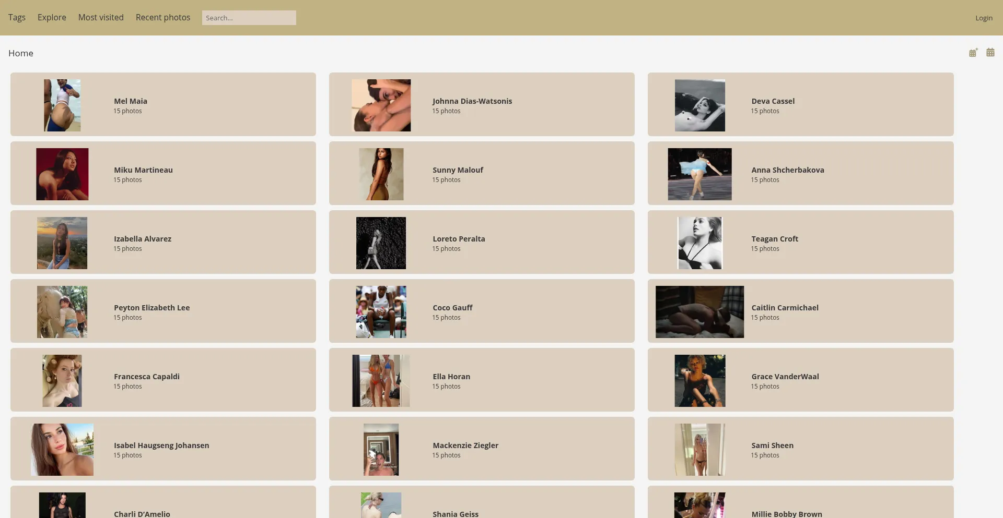Click "15 photos" under Mel Maia
The image size is (1003, 518).
[x=128, y=111]
